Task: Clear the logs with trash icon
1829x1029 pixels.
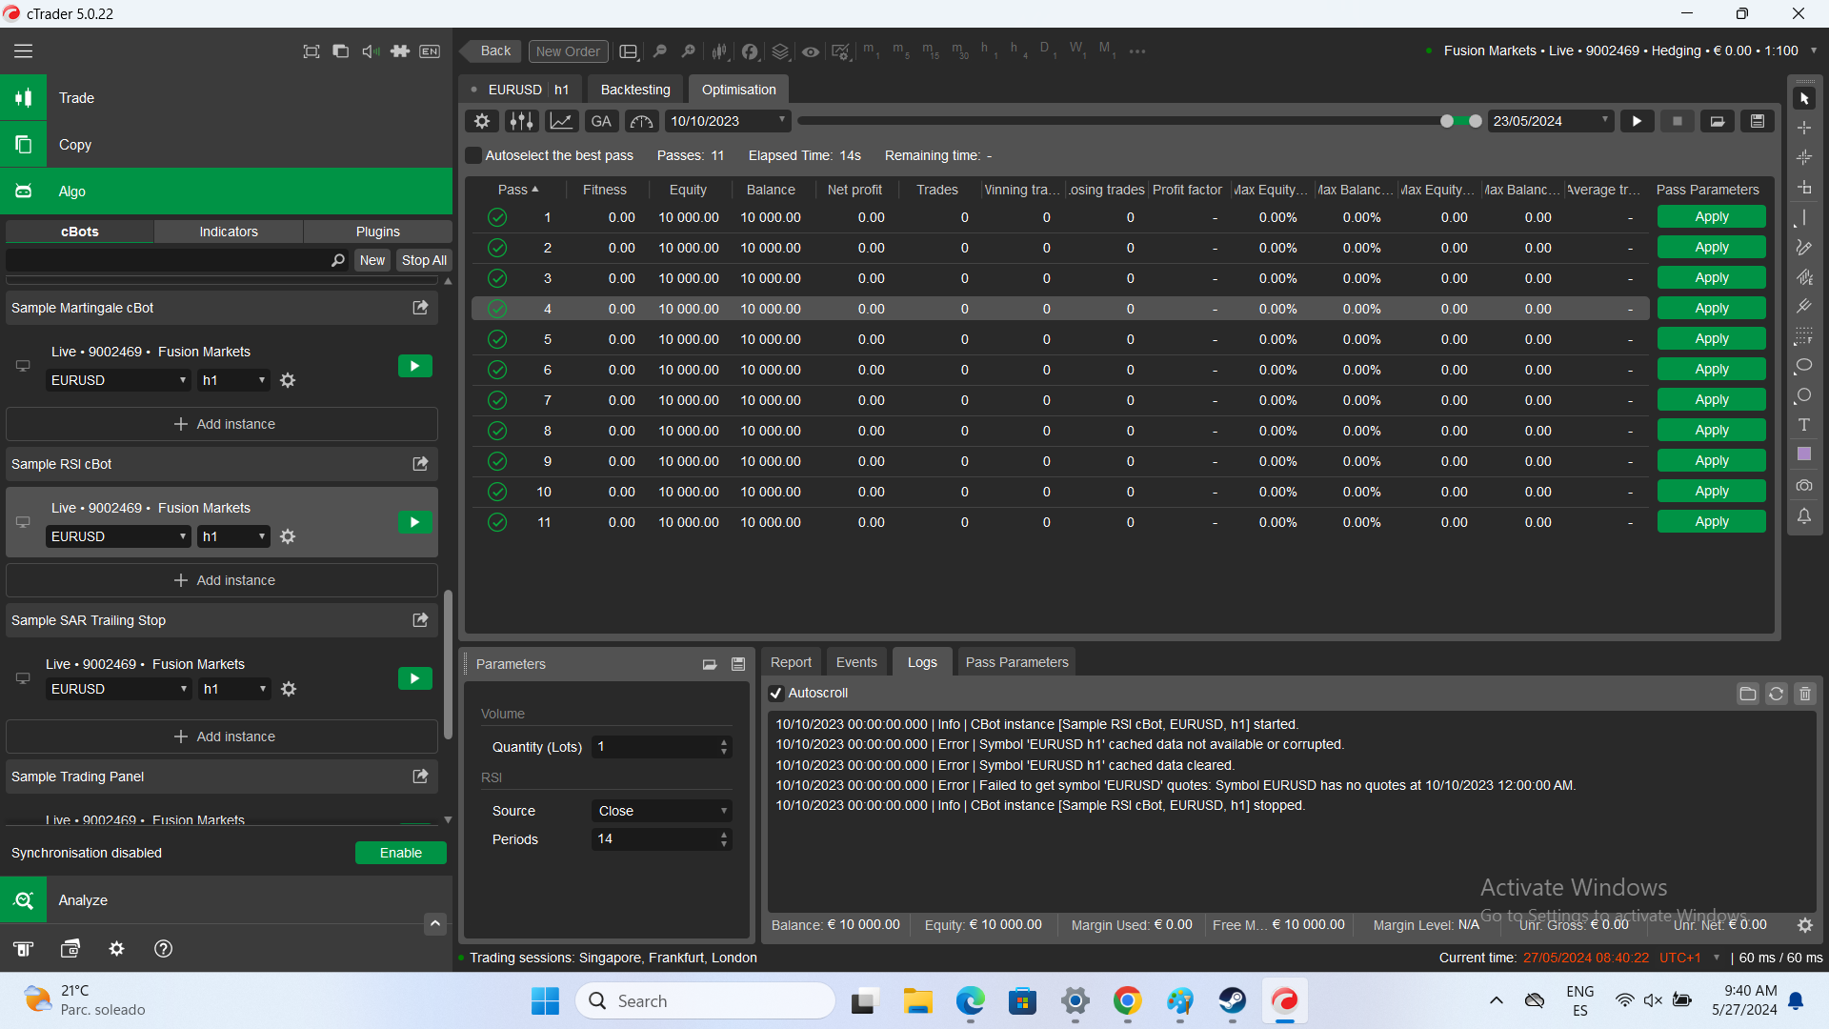Action: coord(1804,694)
